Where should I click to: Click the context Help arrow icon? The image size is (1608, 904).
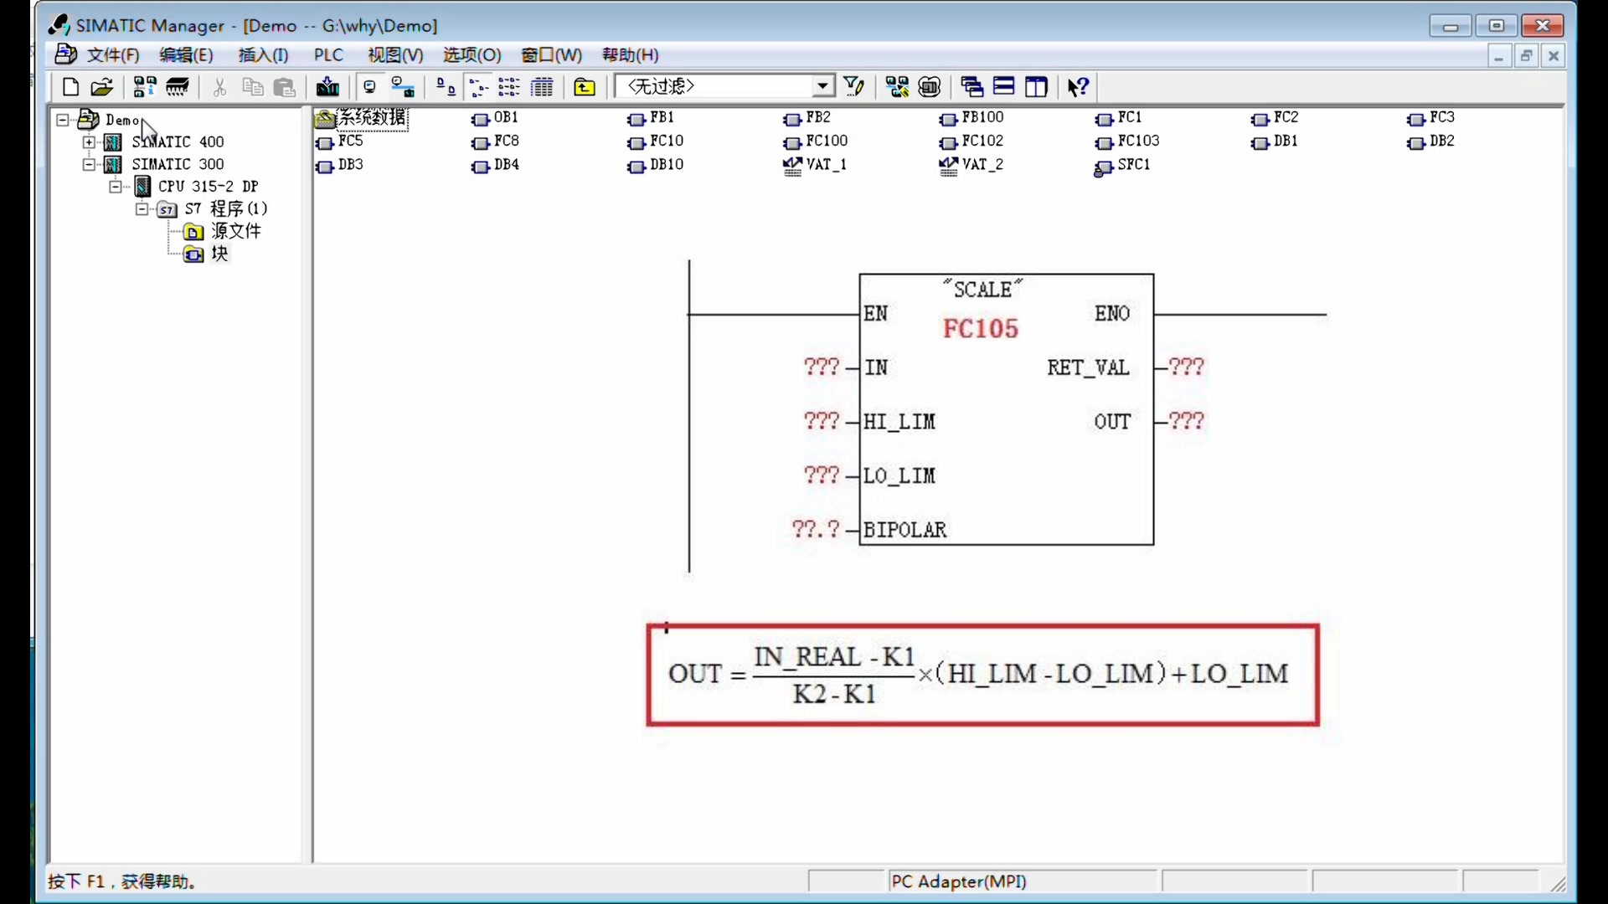point(1078,86)
